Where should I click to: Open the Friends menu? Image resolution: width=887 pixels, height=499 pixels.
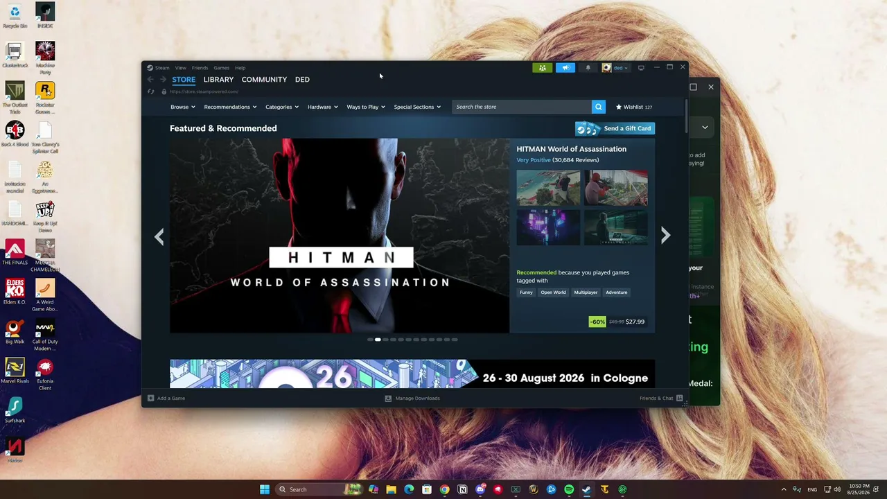[200, 68]
